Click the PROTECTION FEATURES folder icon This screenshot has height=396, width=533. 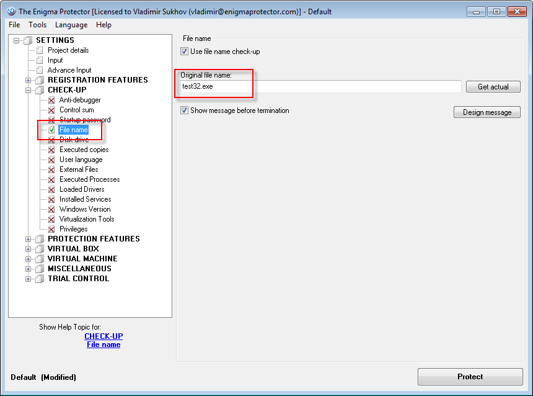tap(40, 239)
